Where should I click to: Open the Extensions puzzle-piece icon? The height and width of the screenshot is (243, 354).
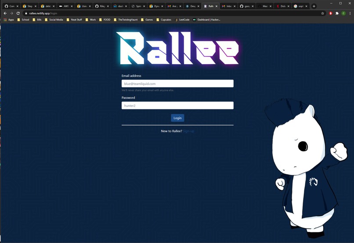click(337, 13)
